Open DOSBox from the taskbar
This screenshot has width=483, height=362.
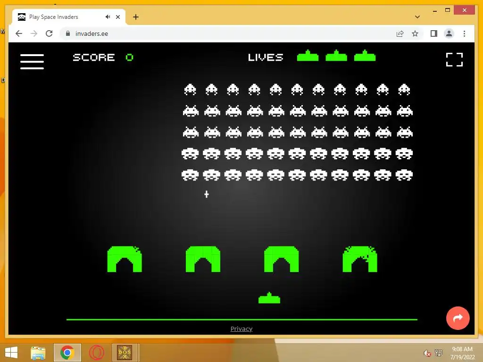point(125,353)
